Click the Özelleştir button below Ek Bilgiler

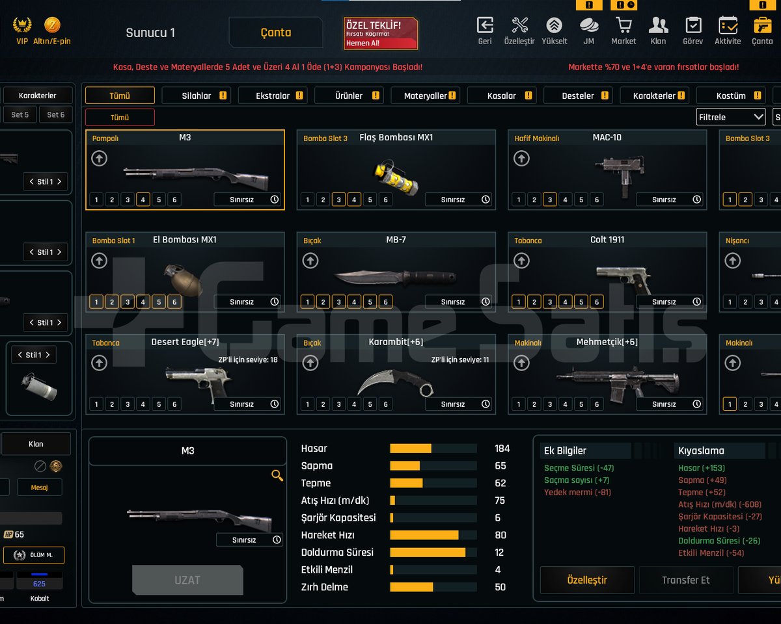[x=587, y=580]
